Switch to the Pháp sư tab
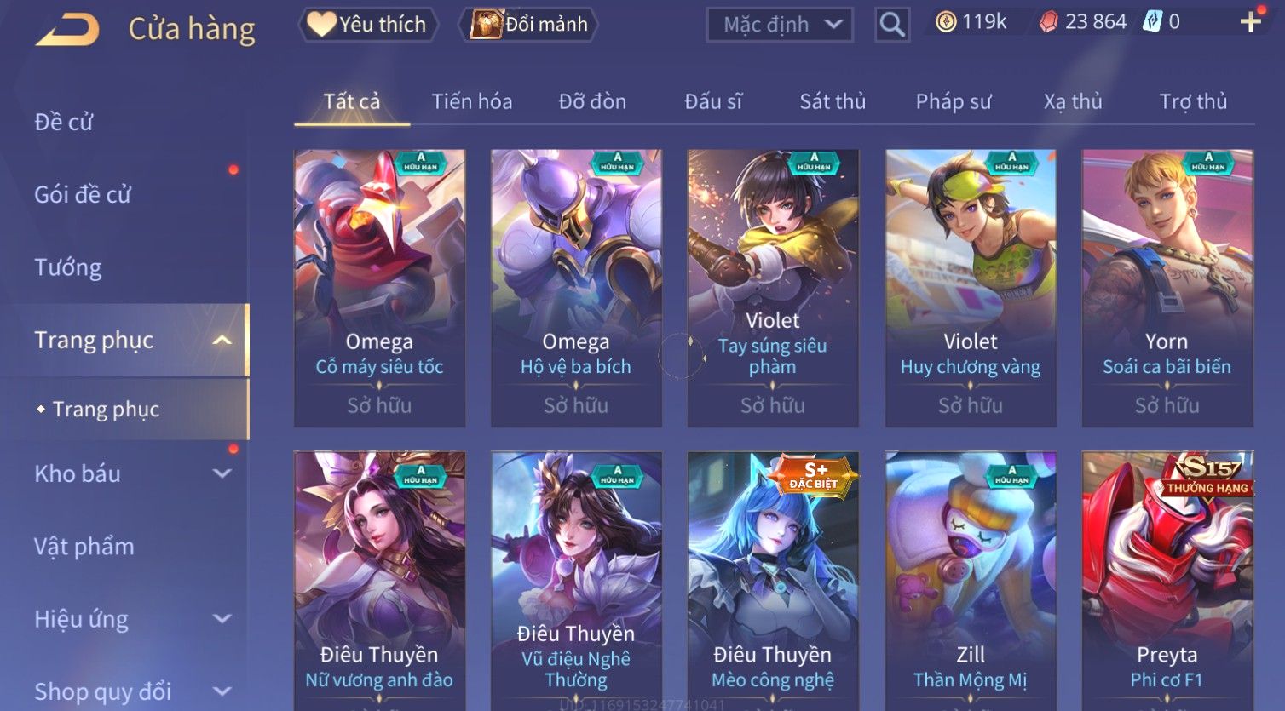This screenshot has width=1285, height=711. pyautogui.click(x=954, y=102)
